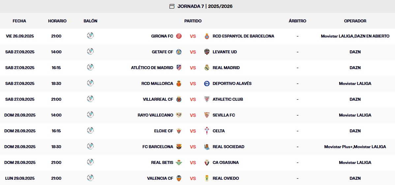
Task: Click the Real Betis club crest
Action: coord(179,163)
